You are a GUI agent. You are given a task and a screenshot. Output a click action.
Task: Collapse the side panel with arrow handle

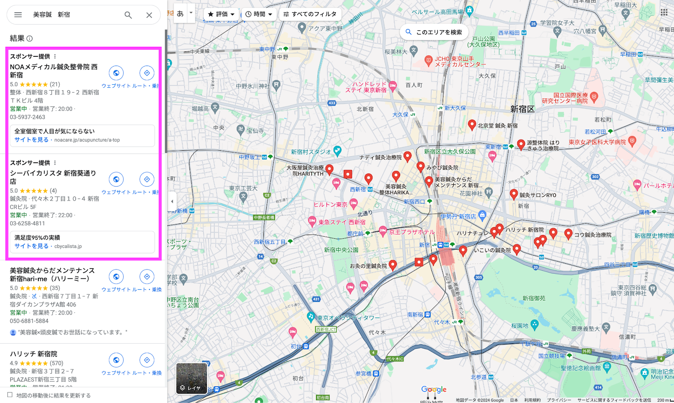[x=172, y=201]
